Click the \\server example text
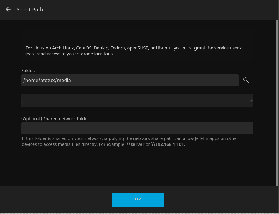 tap(136, 144)
